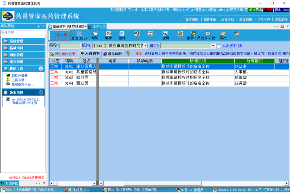Image resolution: width=290 pixels, height=193 pixels.
Task: Click the 快速菜单 quick search box
Action: pyautogui.click(x=23, y=33)
